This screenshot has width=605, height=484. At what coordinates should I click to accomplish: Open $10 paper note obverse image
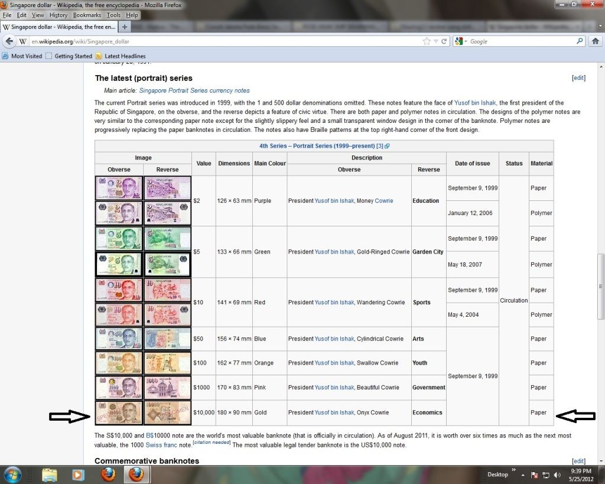tap(119, 290)
